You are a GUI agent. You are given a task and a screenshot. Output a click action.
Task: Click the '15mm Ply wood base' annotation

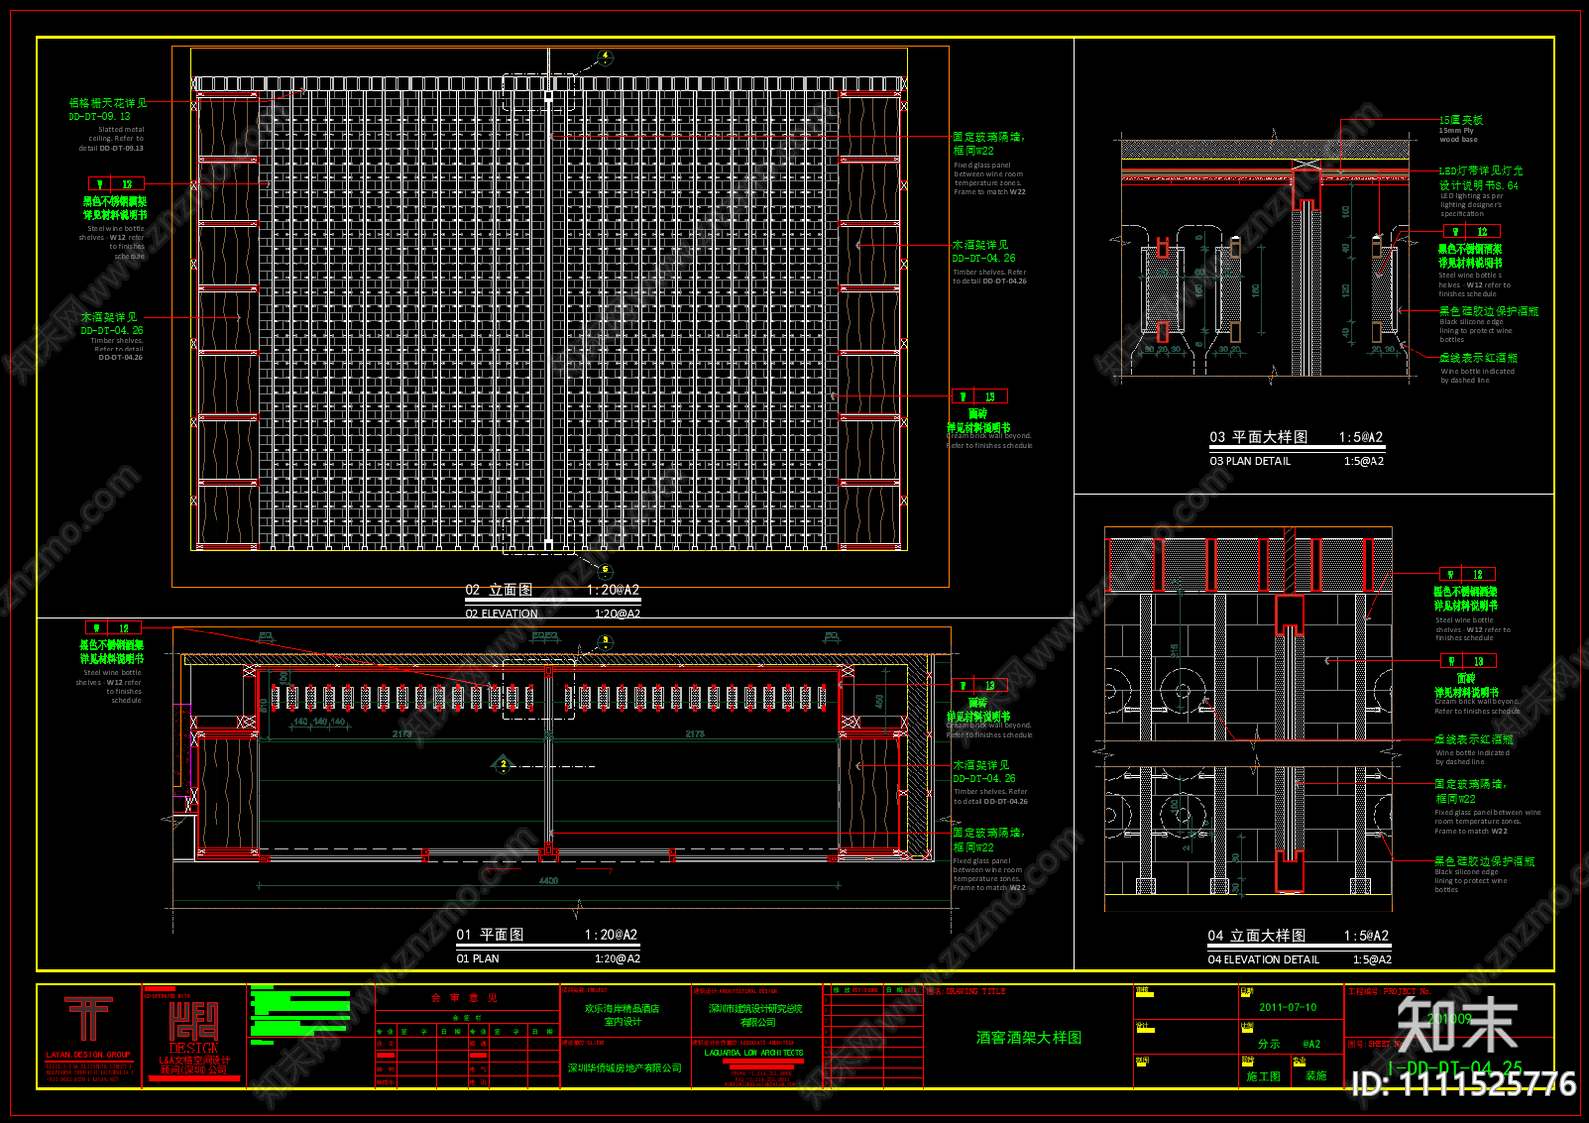click(1458, 135)
